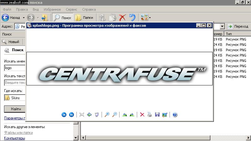This screenshot has height=141, width=251.
Task: Click the zoom out magnifier icon
Action: (114, 115)
